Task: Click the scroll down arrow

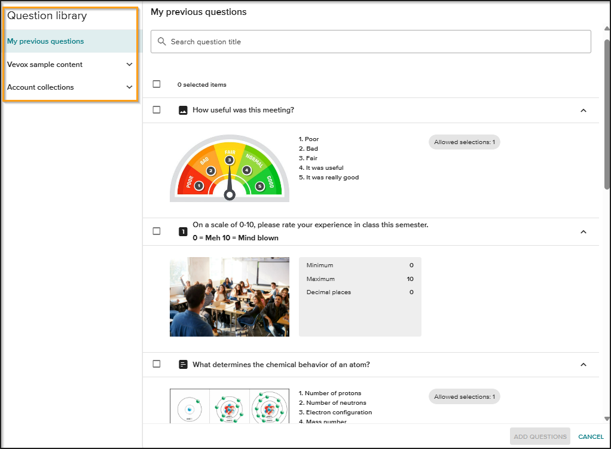Action: click(607, 419)
